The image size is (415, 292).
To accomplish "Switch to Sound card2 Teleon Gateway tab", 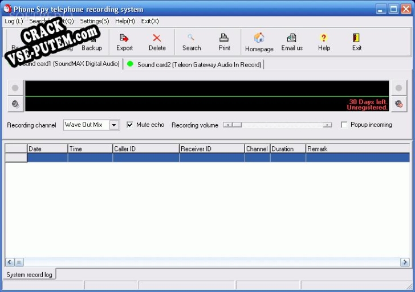I will 194,64.
